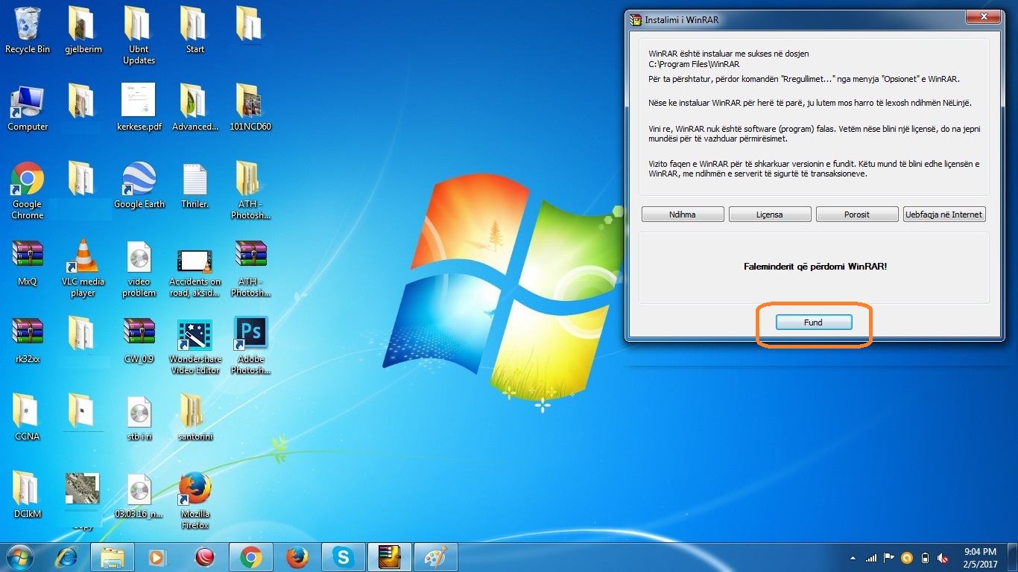Image resolution: width=1018 pixels, height=572 pixels.
Task: Select the Advanced... folder
Action: click(x=195, y=108)
